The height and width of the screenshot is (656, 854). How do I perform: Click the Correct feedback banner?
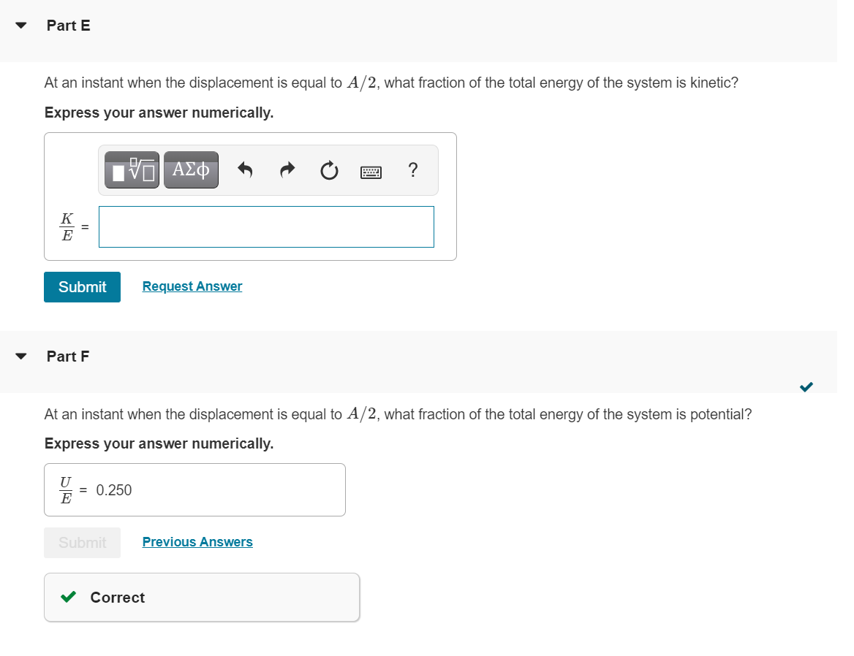pos(201,597)
